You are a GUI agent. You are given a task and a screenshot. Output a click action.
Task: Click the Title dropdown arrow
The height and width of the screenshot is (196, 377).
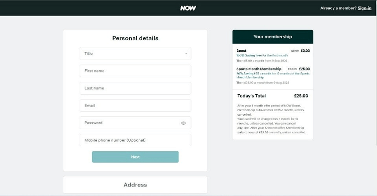point(186,53)
